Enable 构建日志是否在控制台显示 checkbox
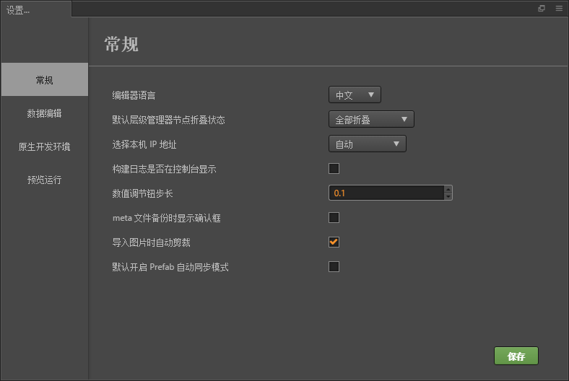This screenshot has width=569, height=381. (x=334, y=169)
